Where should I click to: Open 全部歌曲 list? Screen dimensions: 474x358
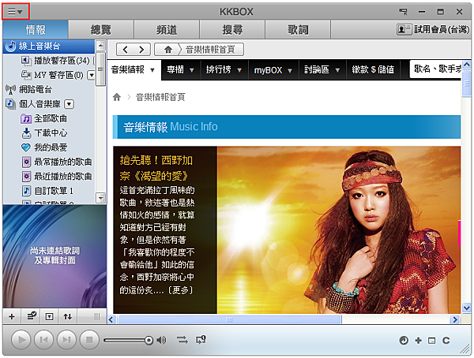pos(51,118)
